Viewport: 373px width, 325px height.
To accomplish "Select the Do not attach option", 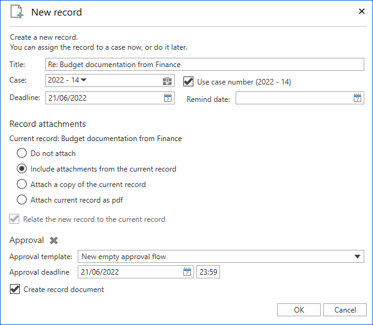I will [22, 153].
